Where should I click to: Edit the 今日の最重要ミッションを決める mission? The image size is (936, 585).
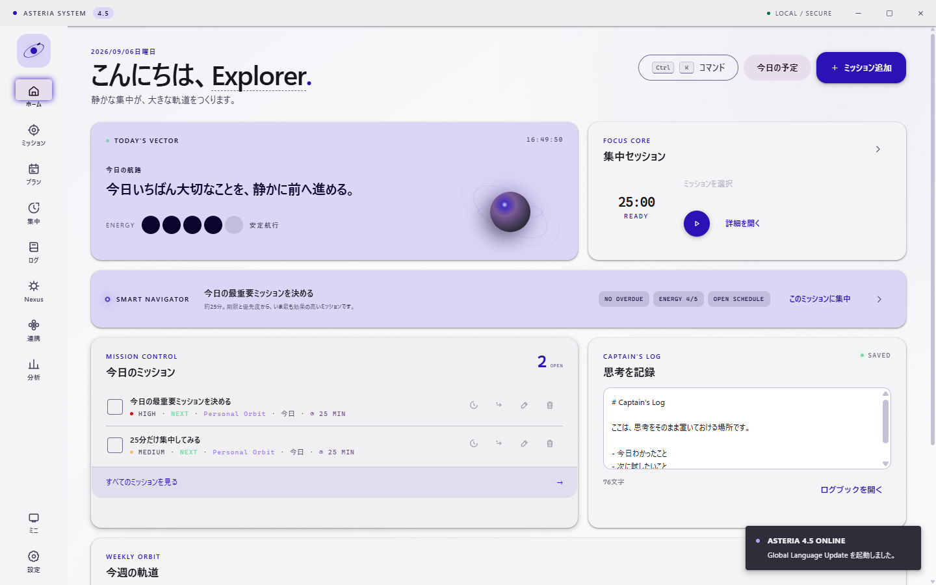pos(524,405)
